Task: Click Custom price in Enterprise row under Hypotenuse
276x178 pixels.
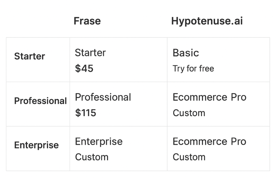Action: coord(189,157)
